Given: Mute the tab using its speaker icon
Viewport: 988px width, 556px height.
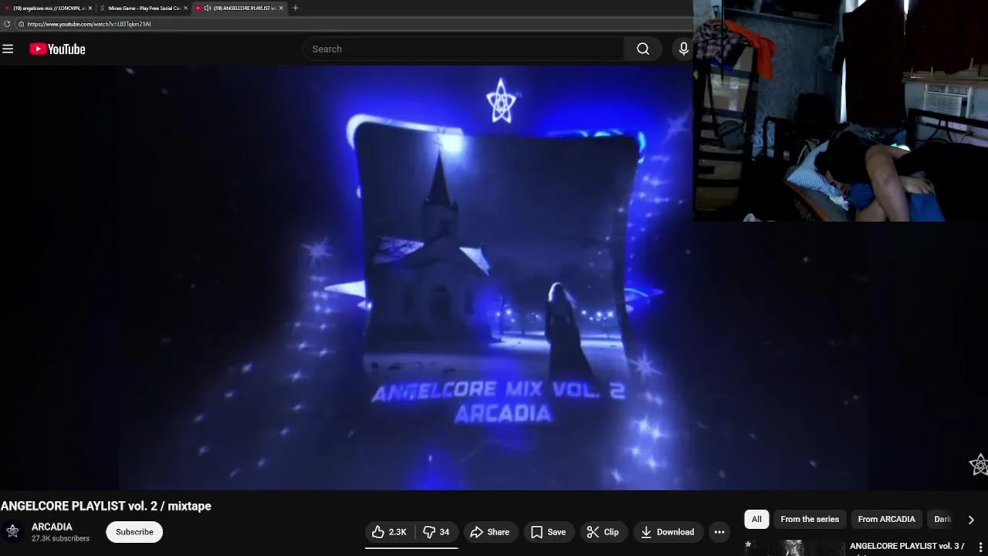Looking at the screenshot, I should tap(207, 8).
